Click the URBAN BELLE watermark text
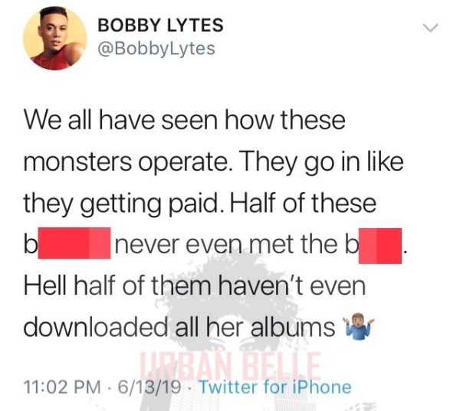460x411 pixels. tap(230, 366)
